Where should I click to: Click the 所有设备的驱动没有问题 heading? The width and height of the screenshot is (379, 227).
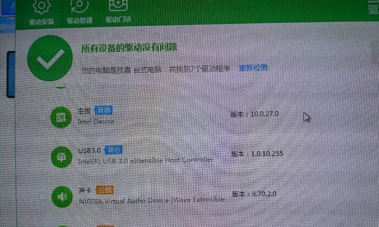(129, 48)
